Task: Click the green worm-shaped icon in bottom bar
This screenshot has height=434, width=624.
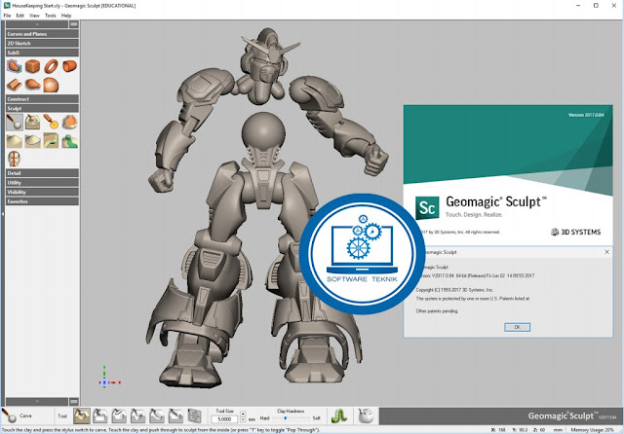Action: (338, 416)
